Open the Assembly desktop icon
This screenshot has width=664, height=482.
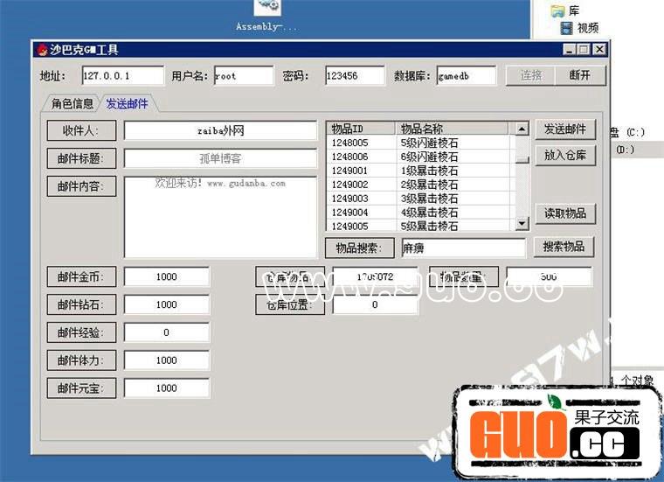(x=266, y=16)
